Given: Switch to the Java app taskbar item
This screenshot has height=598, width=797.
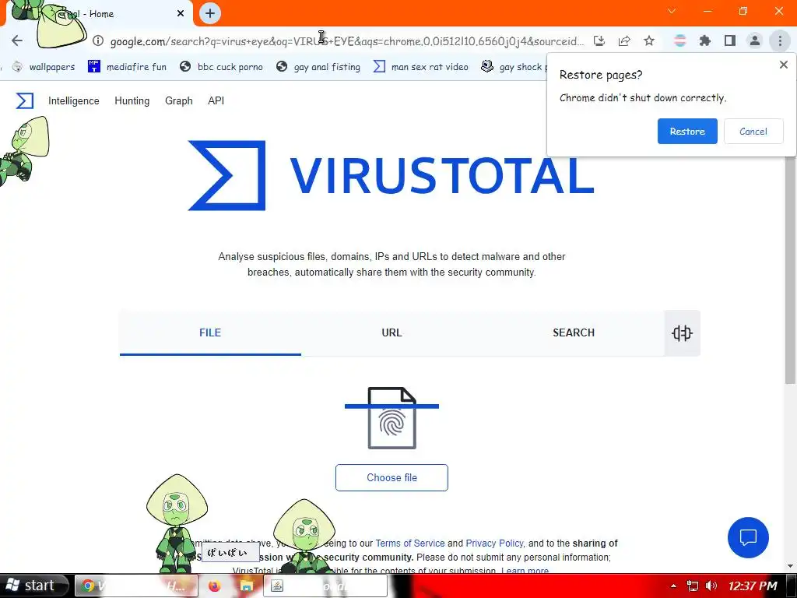Looking at the screenshot, I should point(325,586).
